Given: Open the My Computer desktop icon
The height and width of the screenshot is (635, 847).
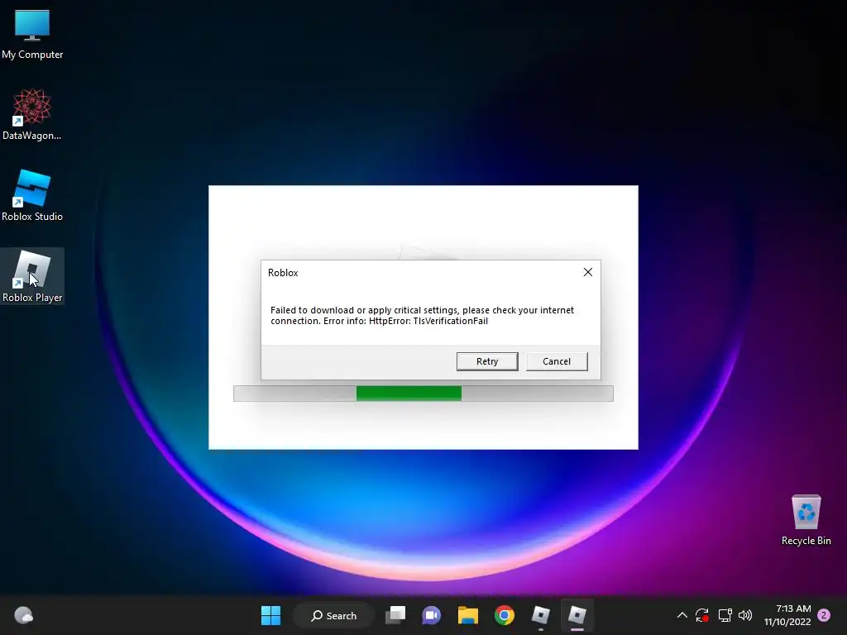Looking at the screenshot, I should pos(32,34).
